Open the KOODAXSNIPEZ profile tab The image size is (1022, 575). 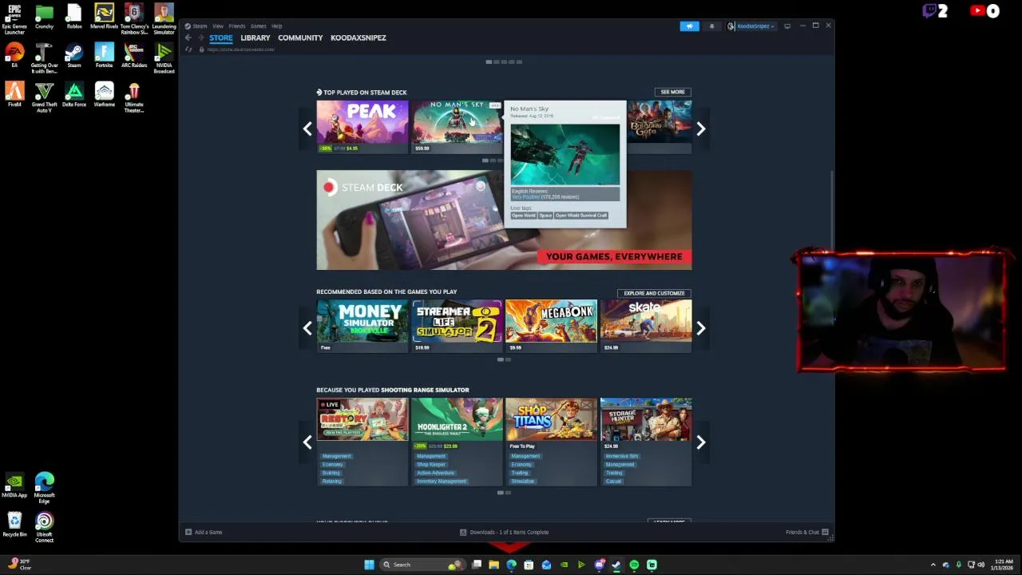358,38
